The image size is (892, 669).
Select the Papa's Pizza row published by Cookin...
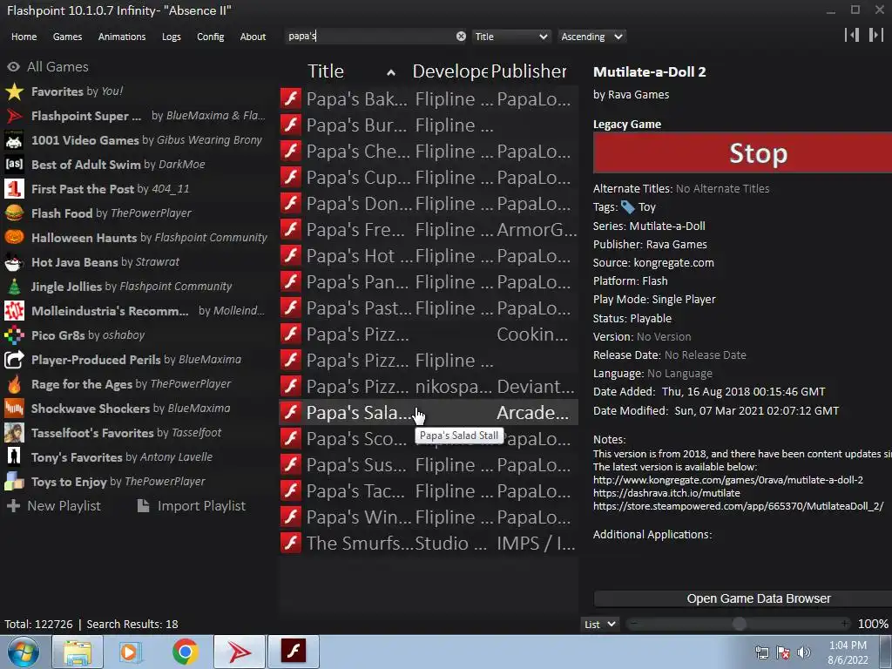click(x=429, y=334)
